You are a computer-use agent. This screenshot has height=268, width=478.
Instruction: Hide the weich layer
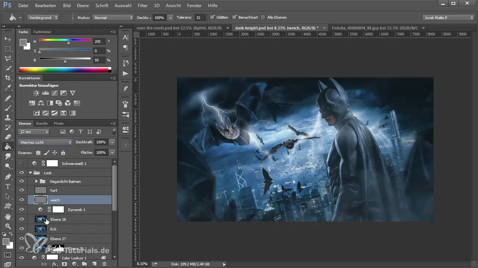pyautogui.click(x=22, y=200)
